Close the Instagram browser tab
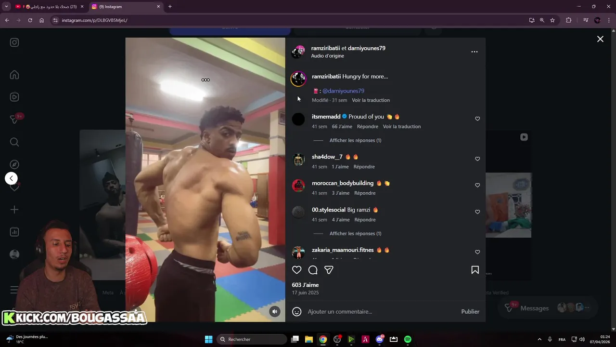Image resolution: width=616 pixels, height=347 pixels. click(158, 7)
